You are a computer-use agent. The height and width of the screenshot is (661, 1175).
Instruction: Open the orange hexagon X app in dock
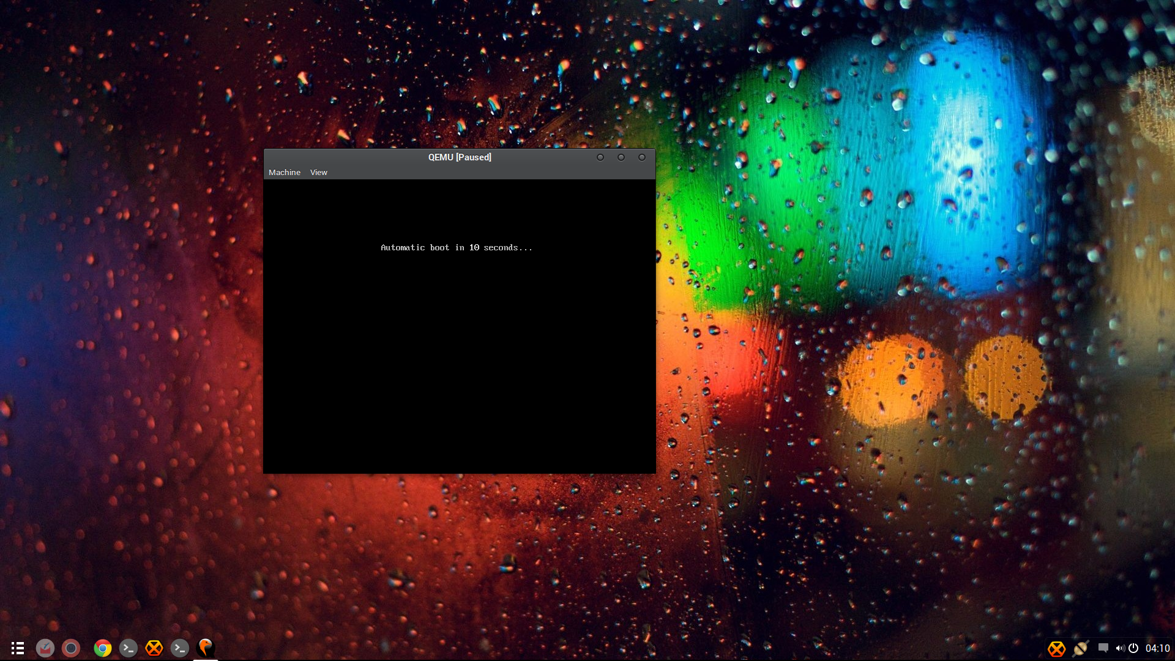point(154,648)
